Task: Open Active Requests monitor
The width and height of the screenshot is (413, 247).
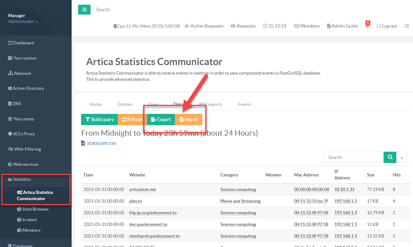Action: [x=204, y=26]
